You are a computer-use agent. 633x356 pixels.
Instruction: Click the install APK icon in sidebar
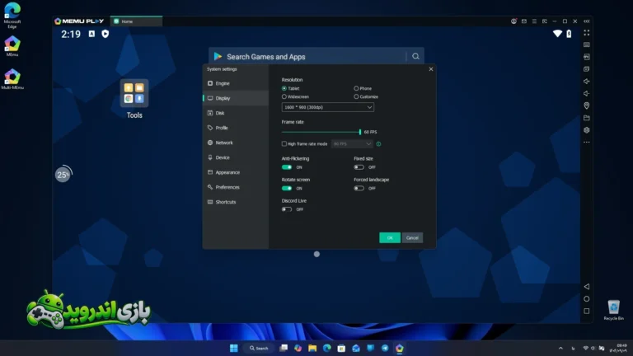click(x=587, y=57)
